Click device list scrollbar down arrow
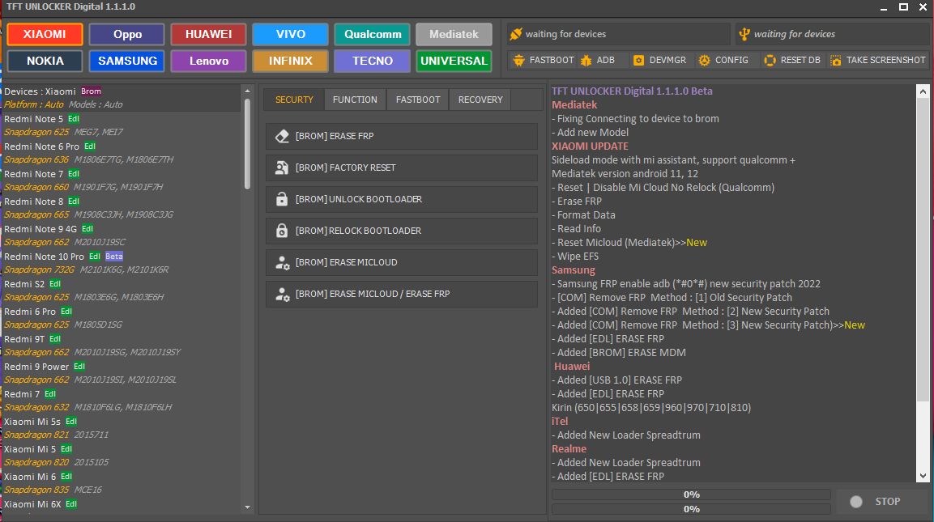 tap(247, 507)
